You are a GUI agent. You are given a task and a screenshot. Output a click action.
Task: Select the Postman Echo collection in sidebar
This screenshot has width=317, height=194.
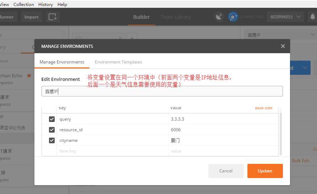click(x=17, y=79)
